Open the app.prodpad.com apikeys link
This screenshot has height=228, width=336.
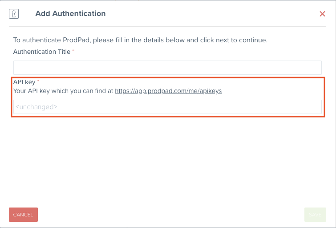(x=168, y=91)
